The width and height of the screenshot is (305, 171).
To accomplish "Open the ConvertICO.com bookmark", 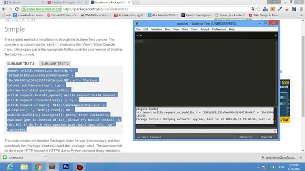I will click(62, 15).
